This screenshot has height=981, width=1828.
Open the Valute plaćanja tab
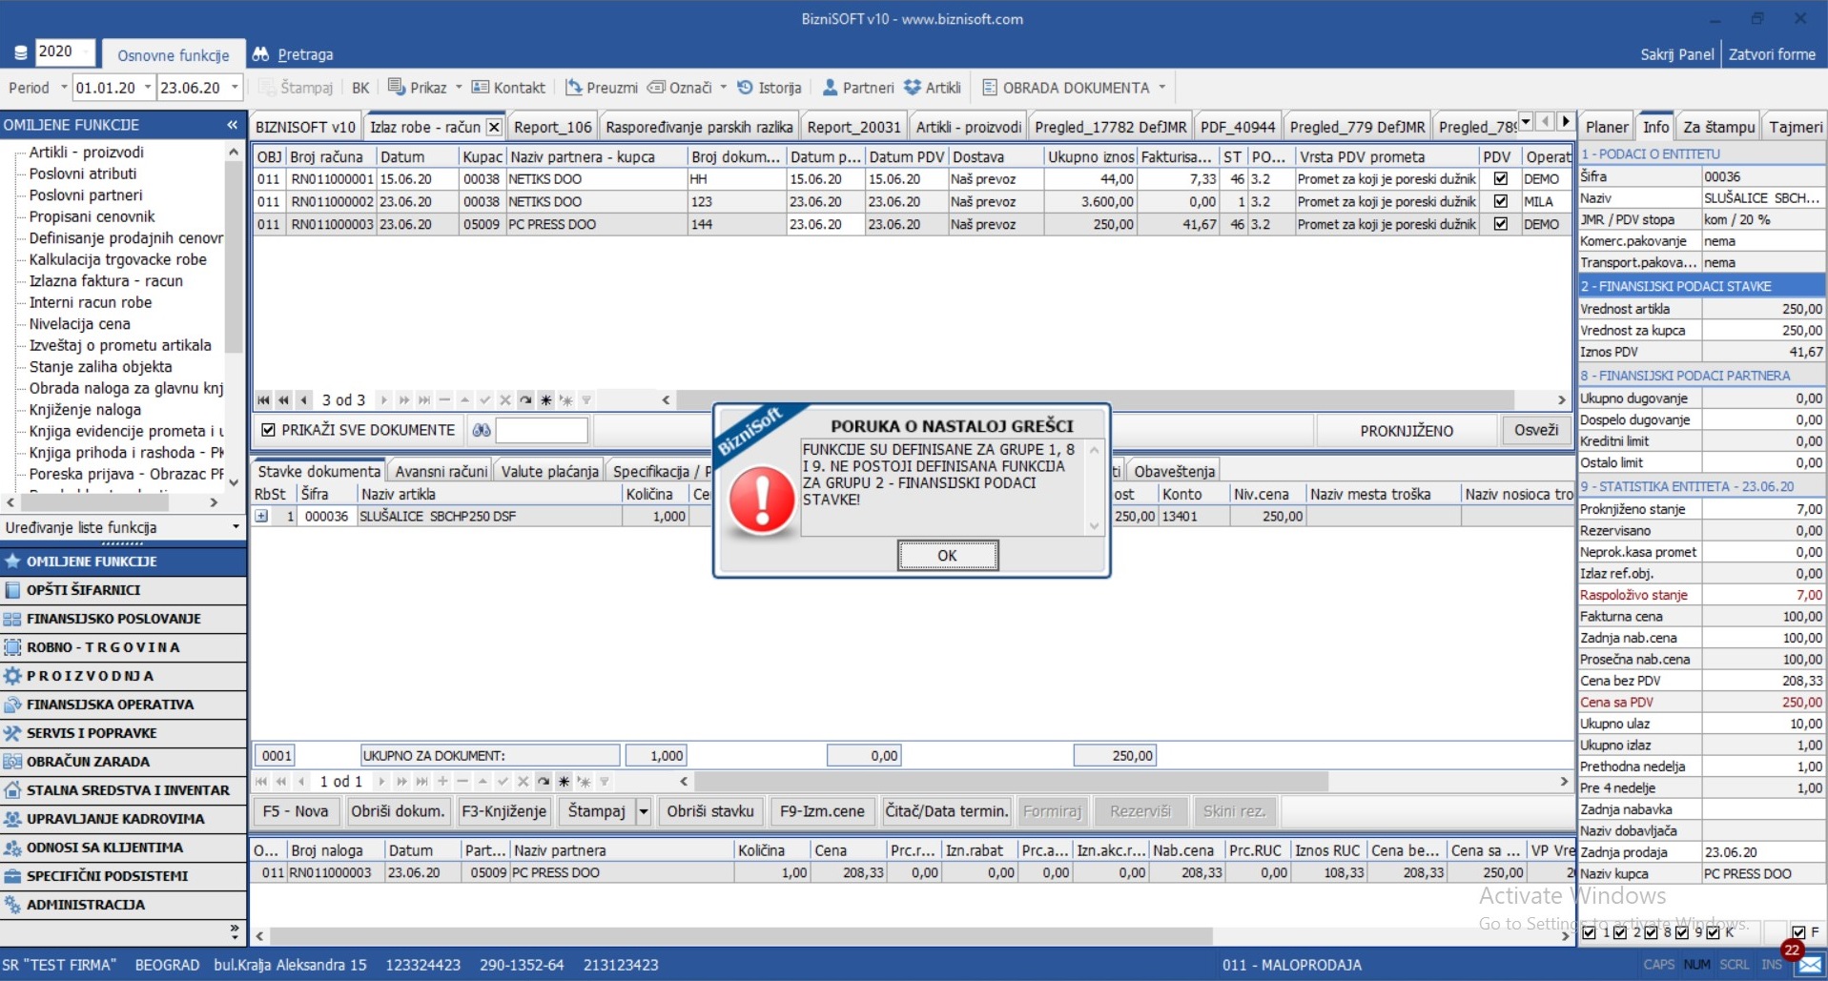[550, 471]
